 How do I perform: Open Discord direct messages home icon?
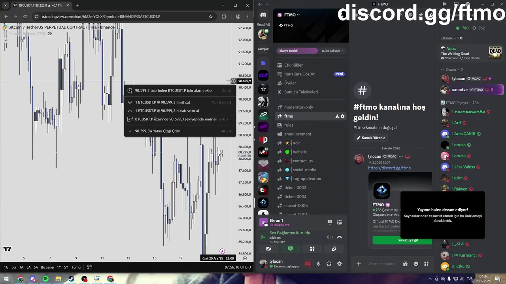coord(263,15)
